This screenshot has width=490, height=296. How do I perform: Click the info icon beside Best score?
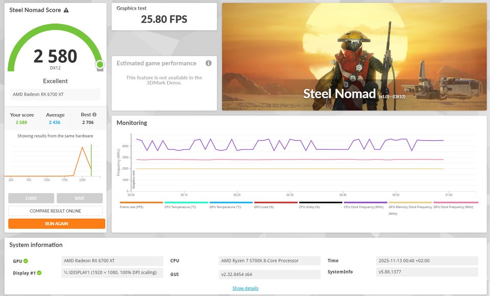94,115
